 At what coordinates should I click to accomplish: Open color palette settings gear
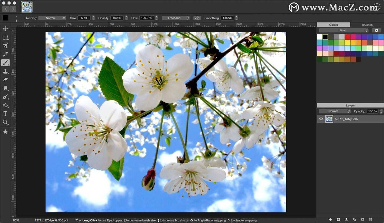point(377,30)
